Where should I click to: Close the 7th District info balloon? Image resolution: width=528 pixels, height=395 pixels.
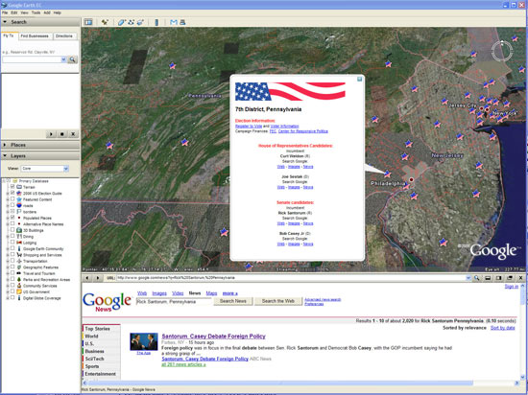pyautogui.click(x=359, y=79)
